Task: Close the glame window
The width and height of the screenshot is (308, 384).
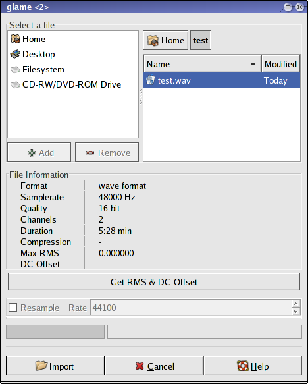Action: click(x=299, y=7)
